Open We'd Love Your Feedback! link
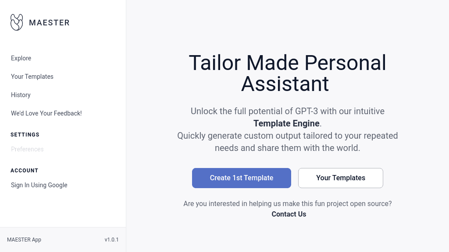 point(46,113)
